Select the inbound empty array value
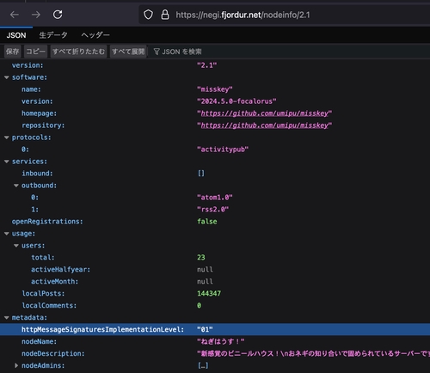Screen dimensions: 430x373 pos(201,174)
